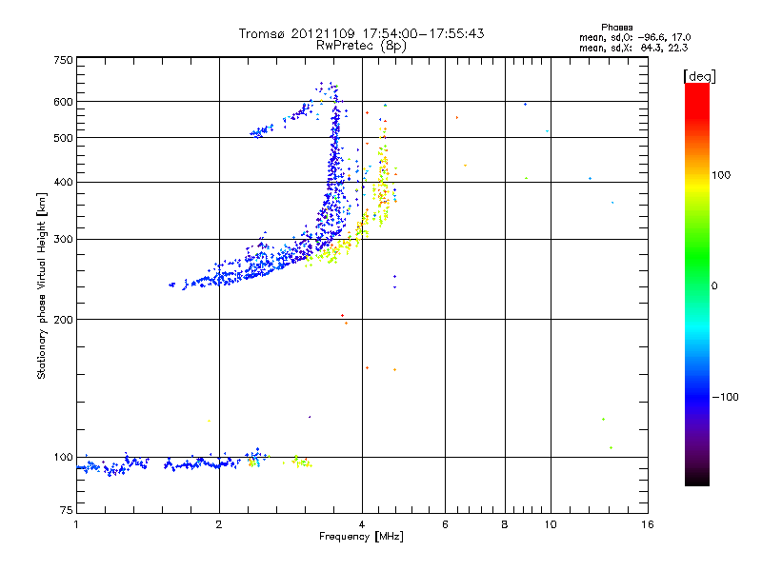Click the x-axis tick label '8'
This screenshot has height=571, width=762.
click(x=505, y=524)
